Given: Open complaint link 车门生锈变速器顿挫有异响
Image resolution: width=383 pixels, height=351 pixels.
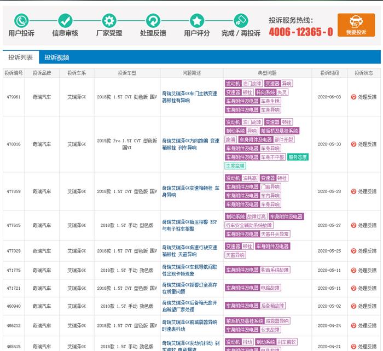Looking at the screenshot, I should (189, 97).
